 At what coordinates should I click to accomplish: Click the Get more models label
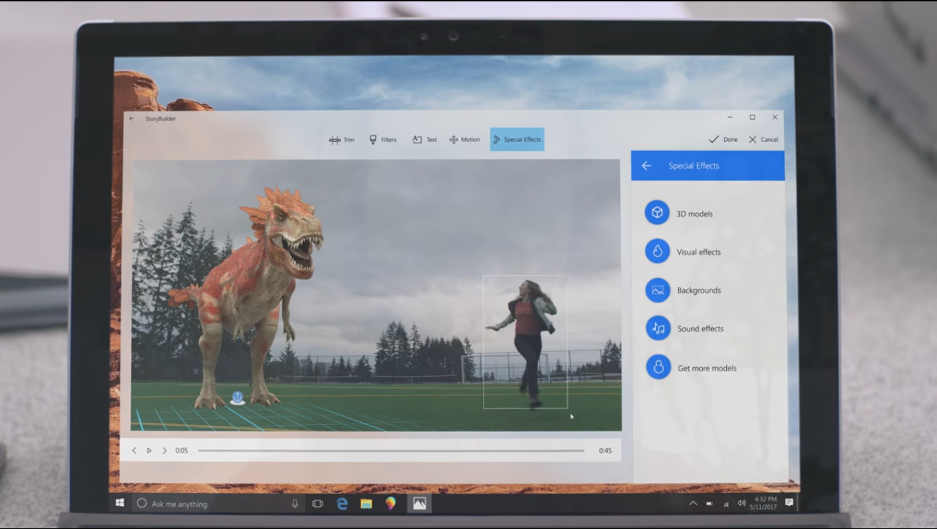click(707, 369)
